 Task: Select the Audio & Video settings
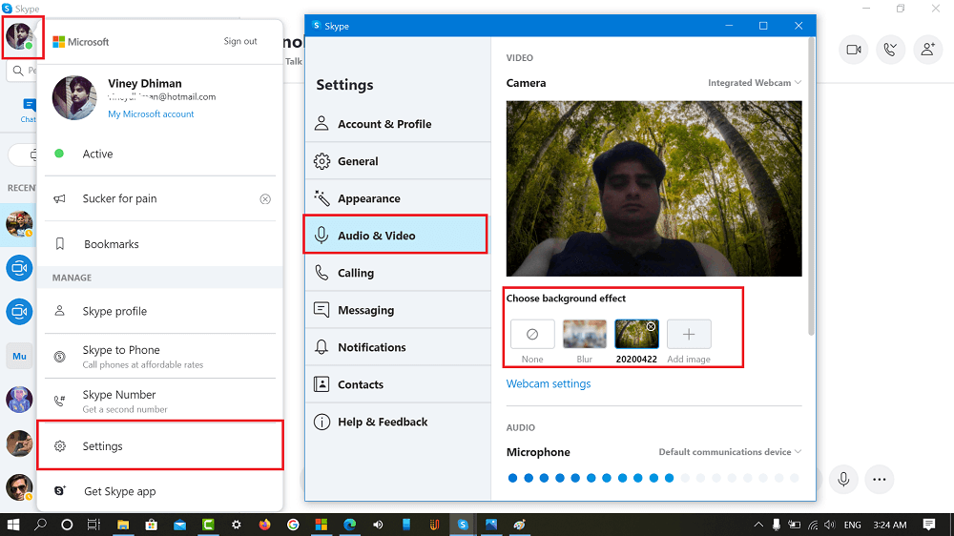click(x=397, y=236)
